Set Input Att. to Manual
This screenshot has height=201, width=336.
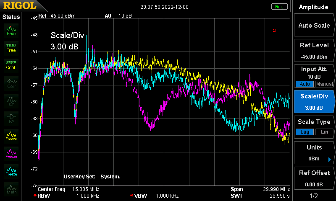[x=324, y=84]
